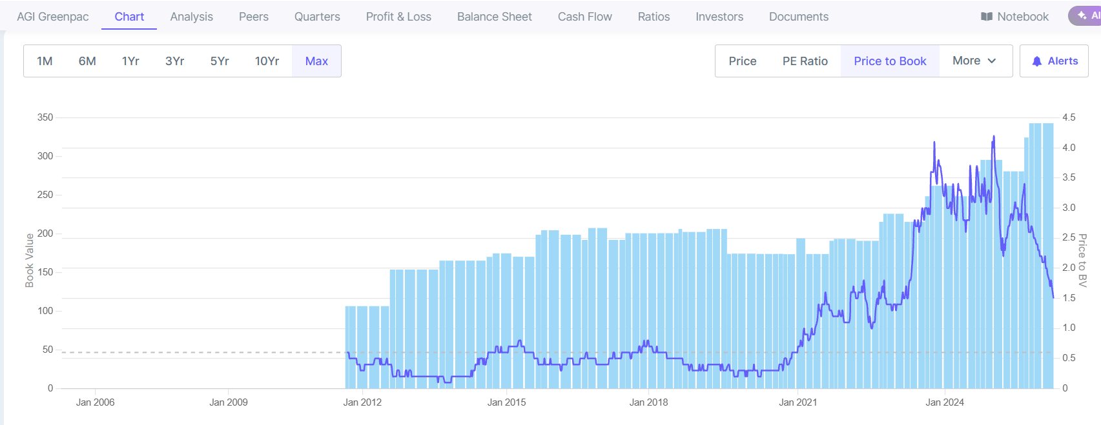Click the AGI Greenpac company link
The image size is (1101, 425).
click(x=53, y=17)
